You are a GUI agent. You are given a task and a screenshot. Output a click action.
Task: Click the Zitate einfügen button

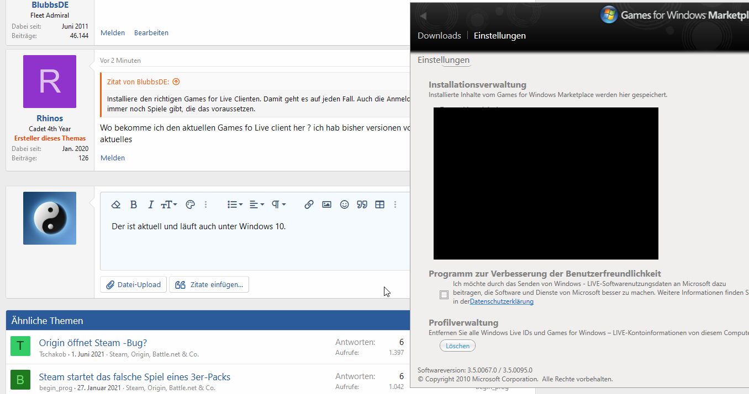(x=209, y=284)
